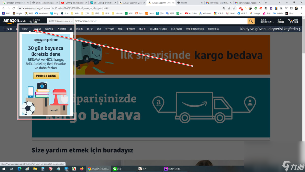Open Gmail bookmark in bookmarks bar
This screenshot has height=172, width=305.
coord(230,13)
